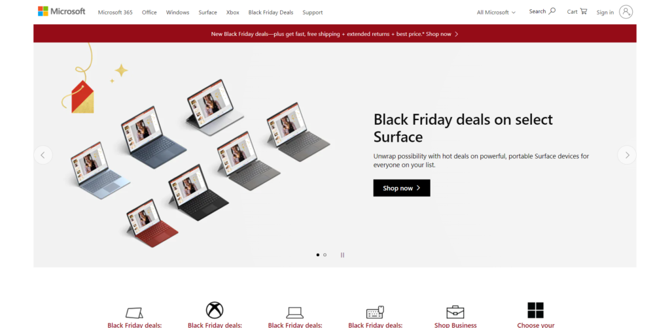Click the Surface tablet deals icon

[134, 312]
